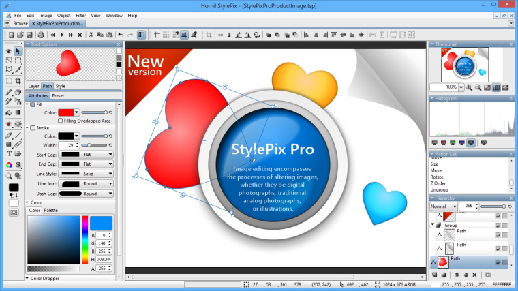The height and width of the screenshot is (291, 518).
Task: Click the Print toolbar icon
Action: pyautogui.click(x=41, y=35)
